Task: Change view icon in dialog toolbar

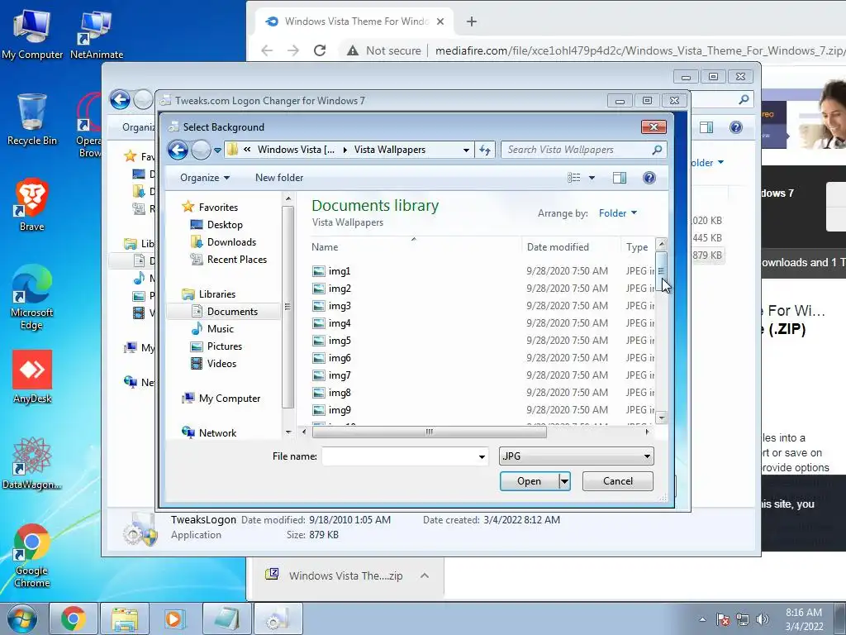Action: click(574, 178)
